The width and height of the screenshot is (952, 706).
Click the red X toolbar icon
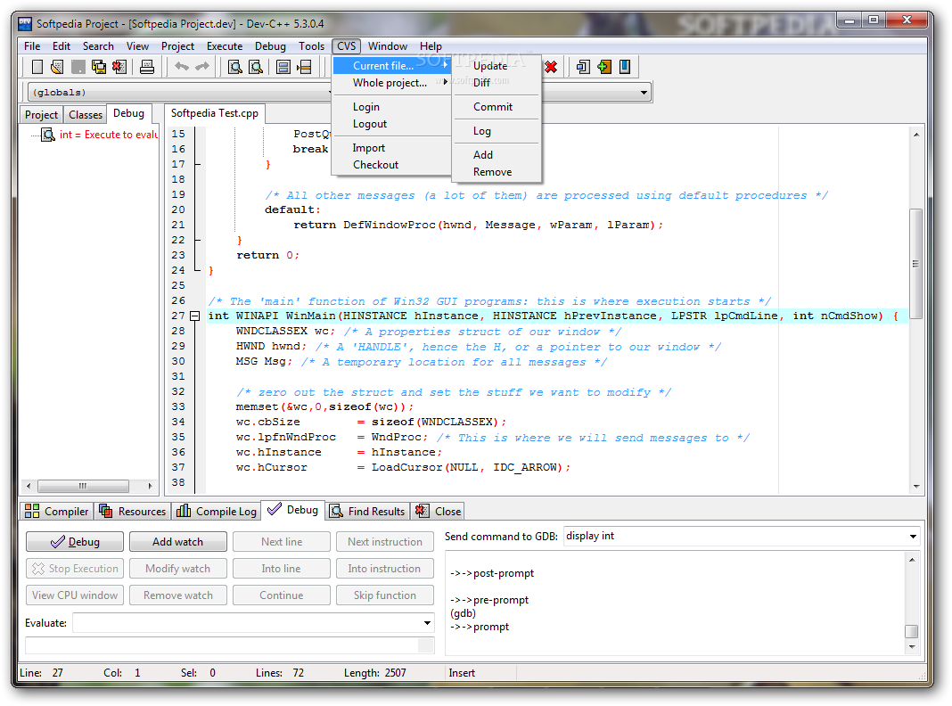tap(551, 67)
